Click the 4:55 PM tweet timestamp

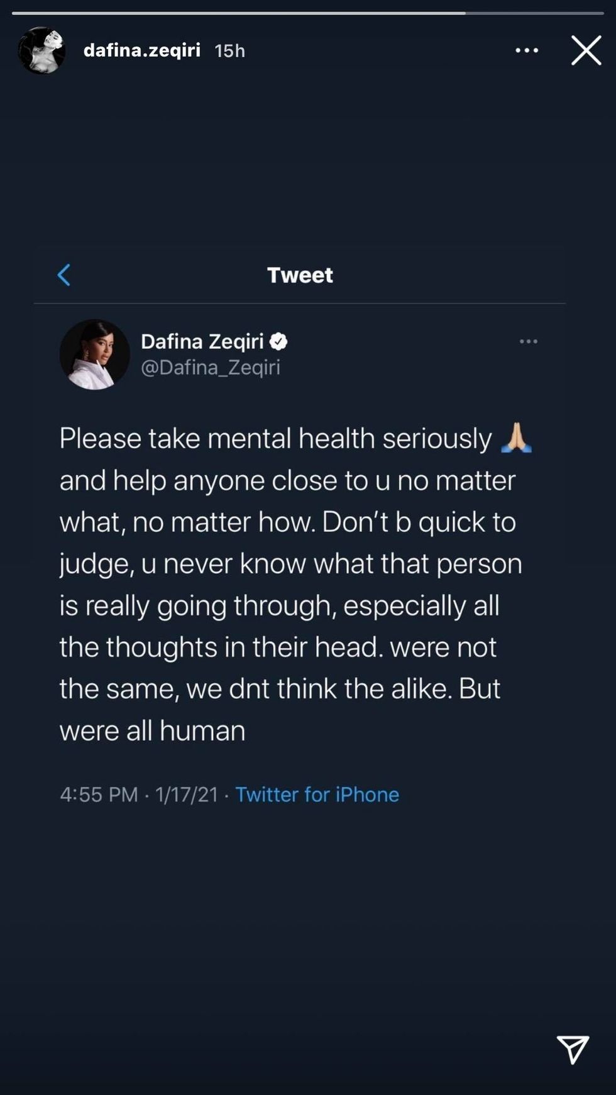coord(99,795)
